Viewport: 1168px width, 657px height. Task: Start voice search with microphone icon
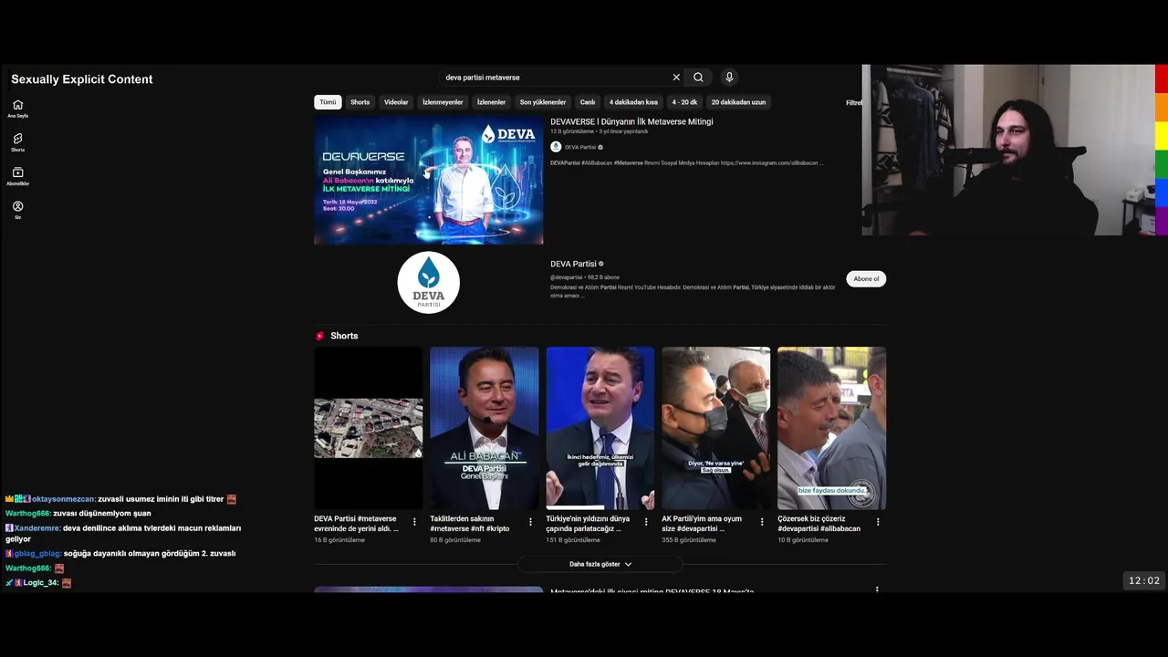click(729, 78)
